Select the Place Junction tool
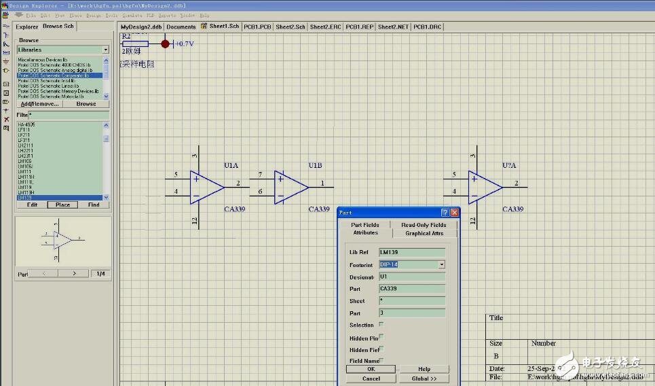Viewport: 655px width, 386px height. 6,110
